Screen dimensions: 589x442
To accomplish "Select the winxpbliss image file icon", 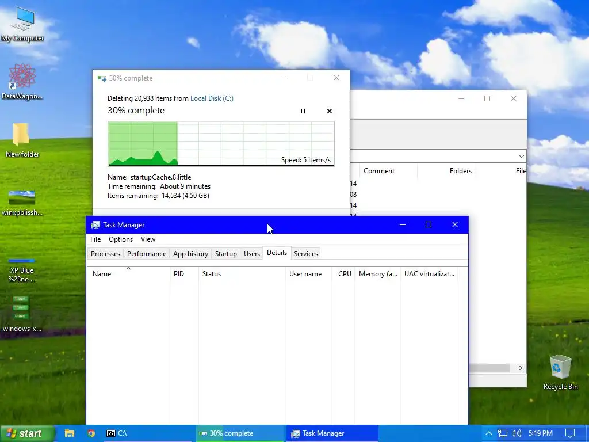I will click(22, 203).
